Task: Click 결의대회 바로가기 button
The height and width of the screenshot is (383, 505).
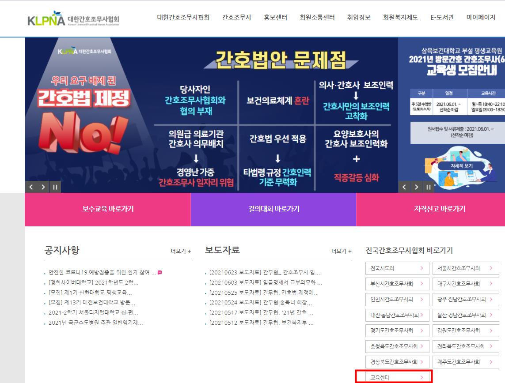Action: (x=273, y=209)
